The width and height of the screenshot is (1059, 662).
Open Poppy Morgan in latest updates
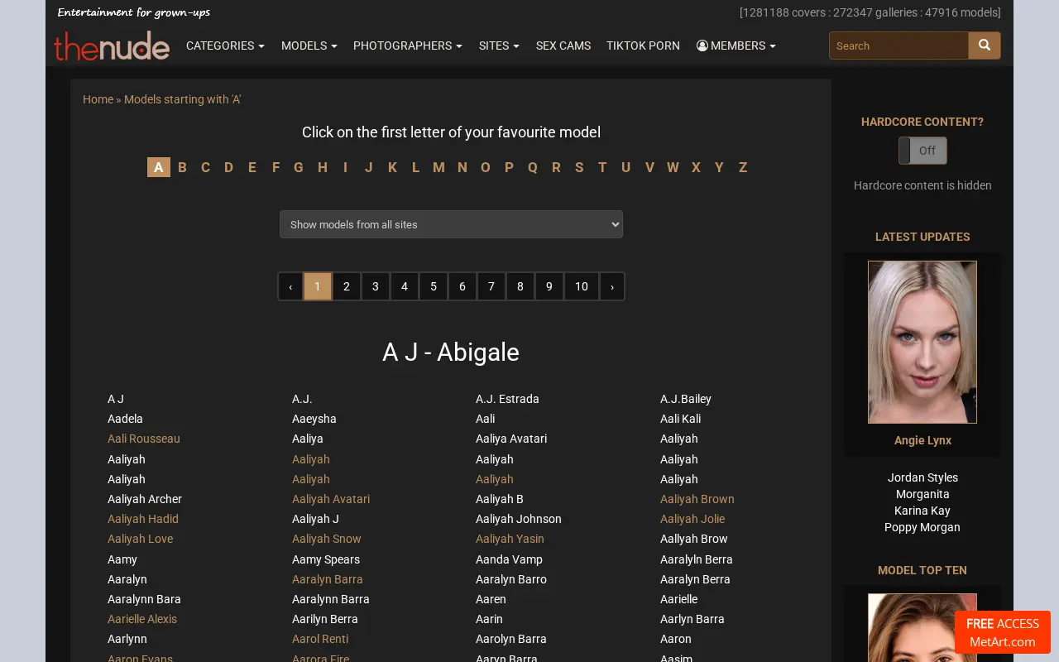tap(922, 527)
